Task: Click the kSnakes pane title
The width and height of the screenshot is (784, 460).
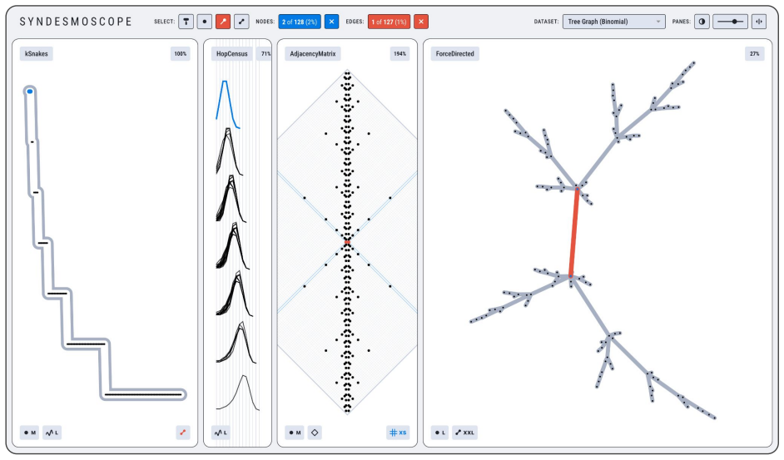Action: 37,53
